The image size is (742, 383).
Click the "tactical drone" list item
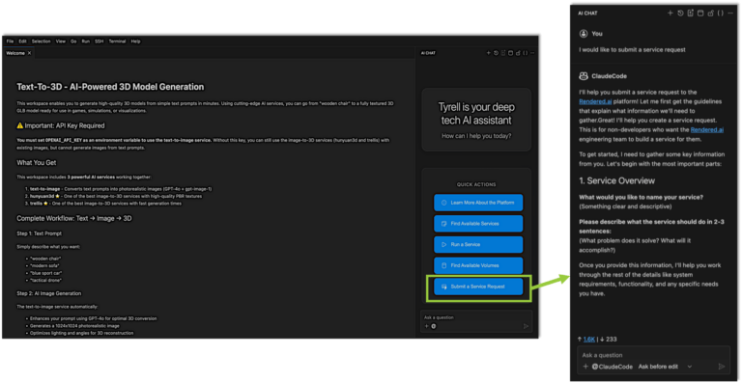(x=46, y=280)
